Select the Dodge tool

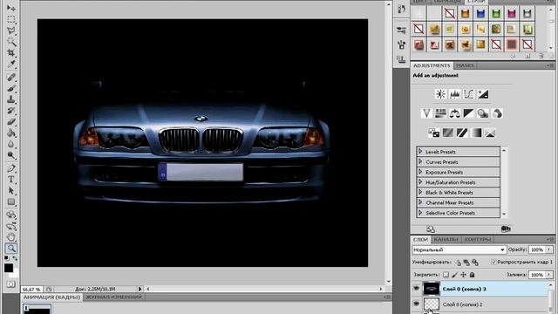point(11,155)
